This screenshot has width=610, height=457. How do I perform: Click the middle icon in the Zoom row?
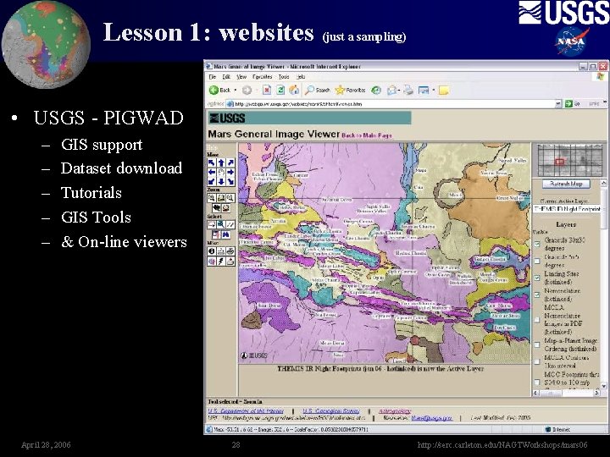221,198
